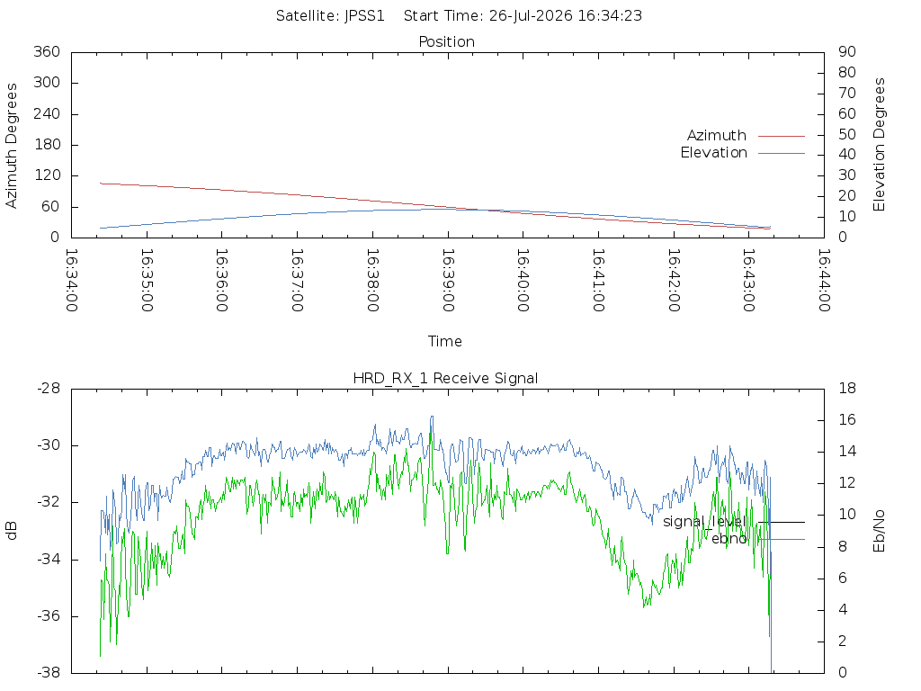
Task: Click the -30 dB axis value
Action: click(49, 444)
